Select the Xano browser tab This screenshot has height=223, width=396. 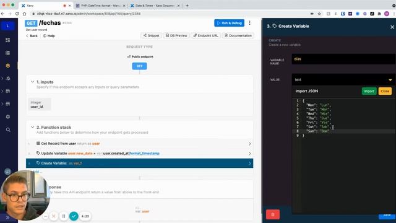click(x=45, y=6)
